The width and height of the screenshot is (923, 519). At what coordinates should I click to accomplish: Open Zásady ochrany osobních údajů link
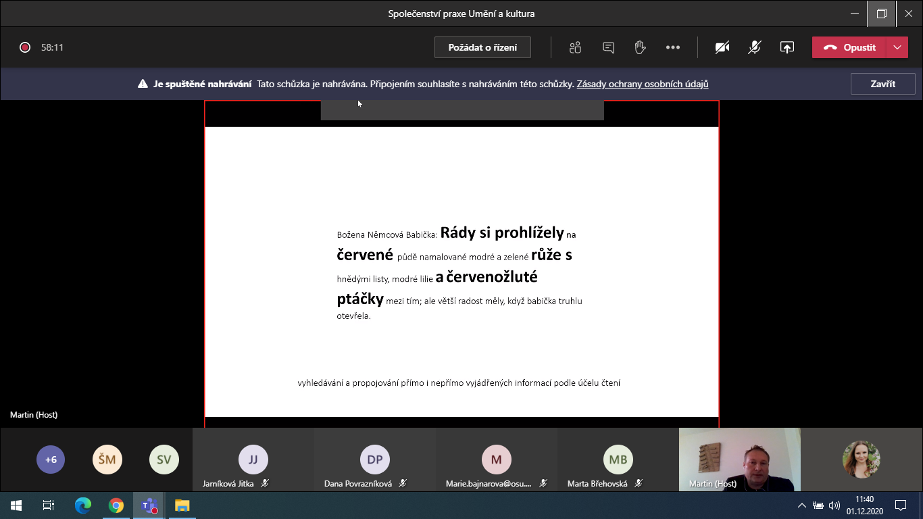click(x=642, y=84)
